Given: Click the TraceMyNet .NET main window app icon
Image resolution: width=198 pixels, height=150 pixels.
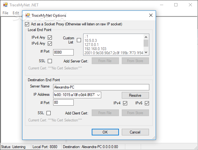Looking at the screenshot, I should tap(5, 5).
